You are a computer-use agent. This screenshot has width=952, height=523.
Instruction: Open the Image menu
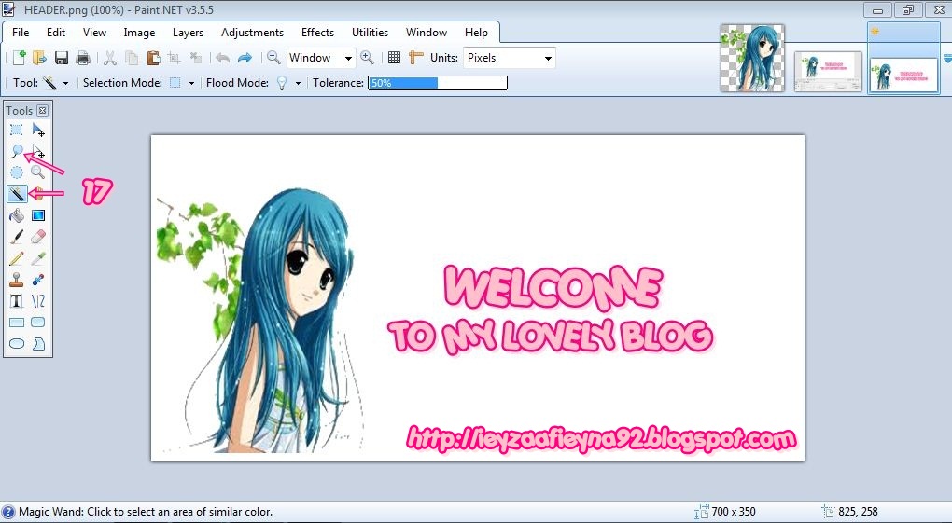(x=139, y=33)
